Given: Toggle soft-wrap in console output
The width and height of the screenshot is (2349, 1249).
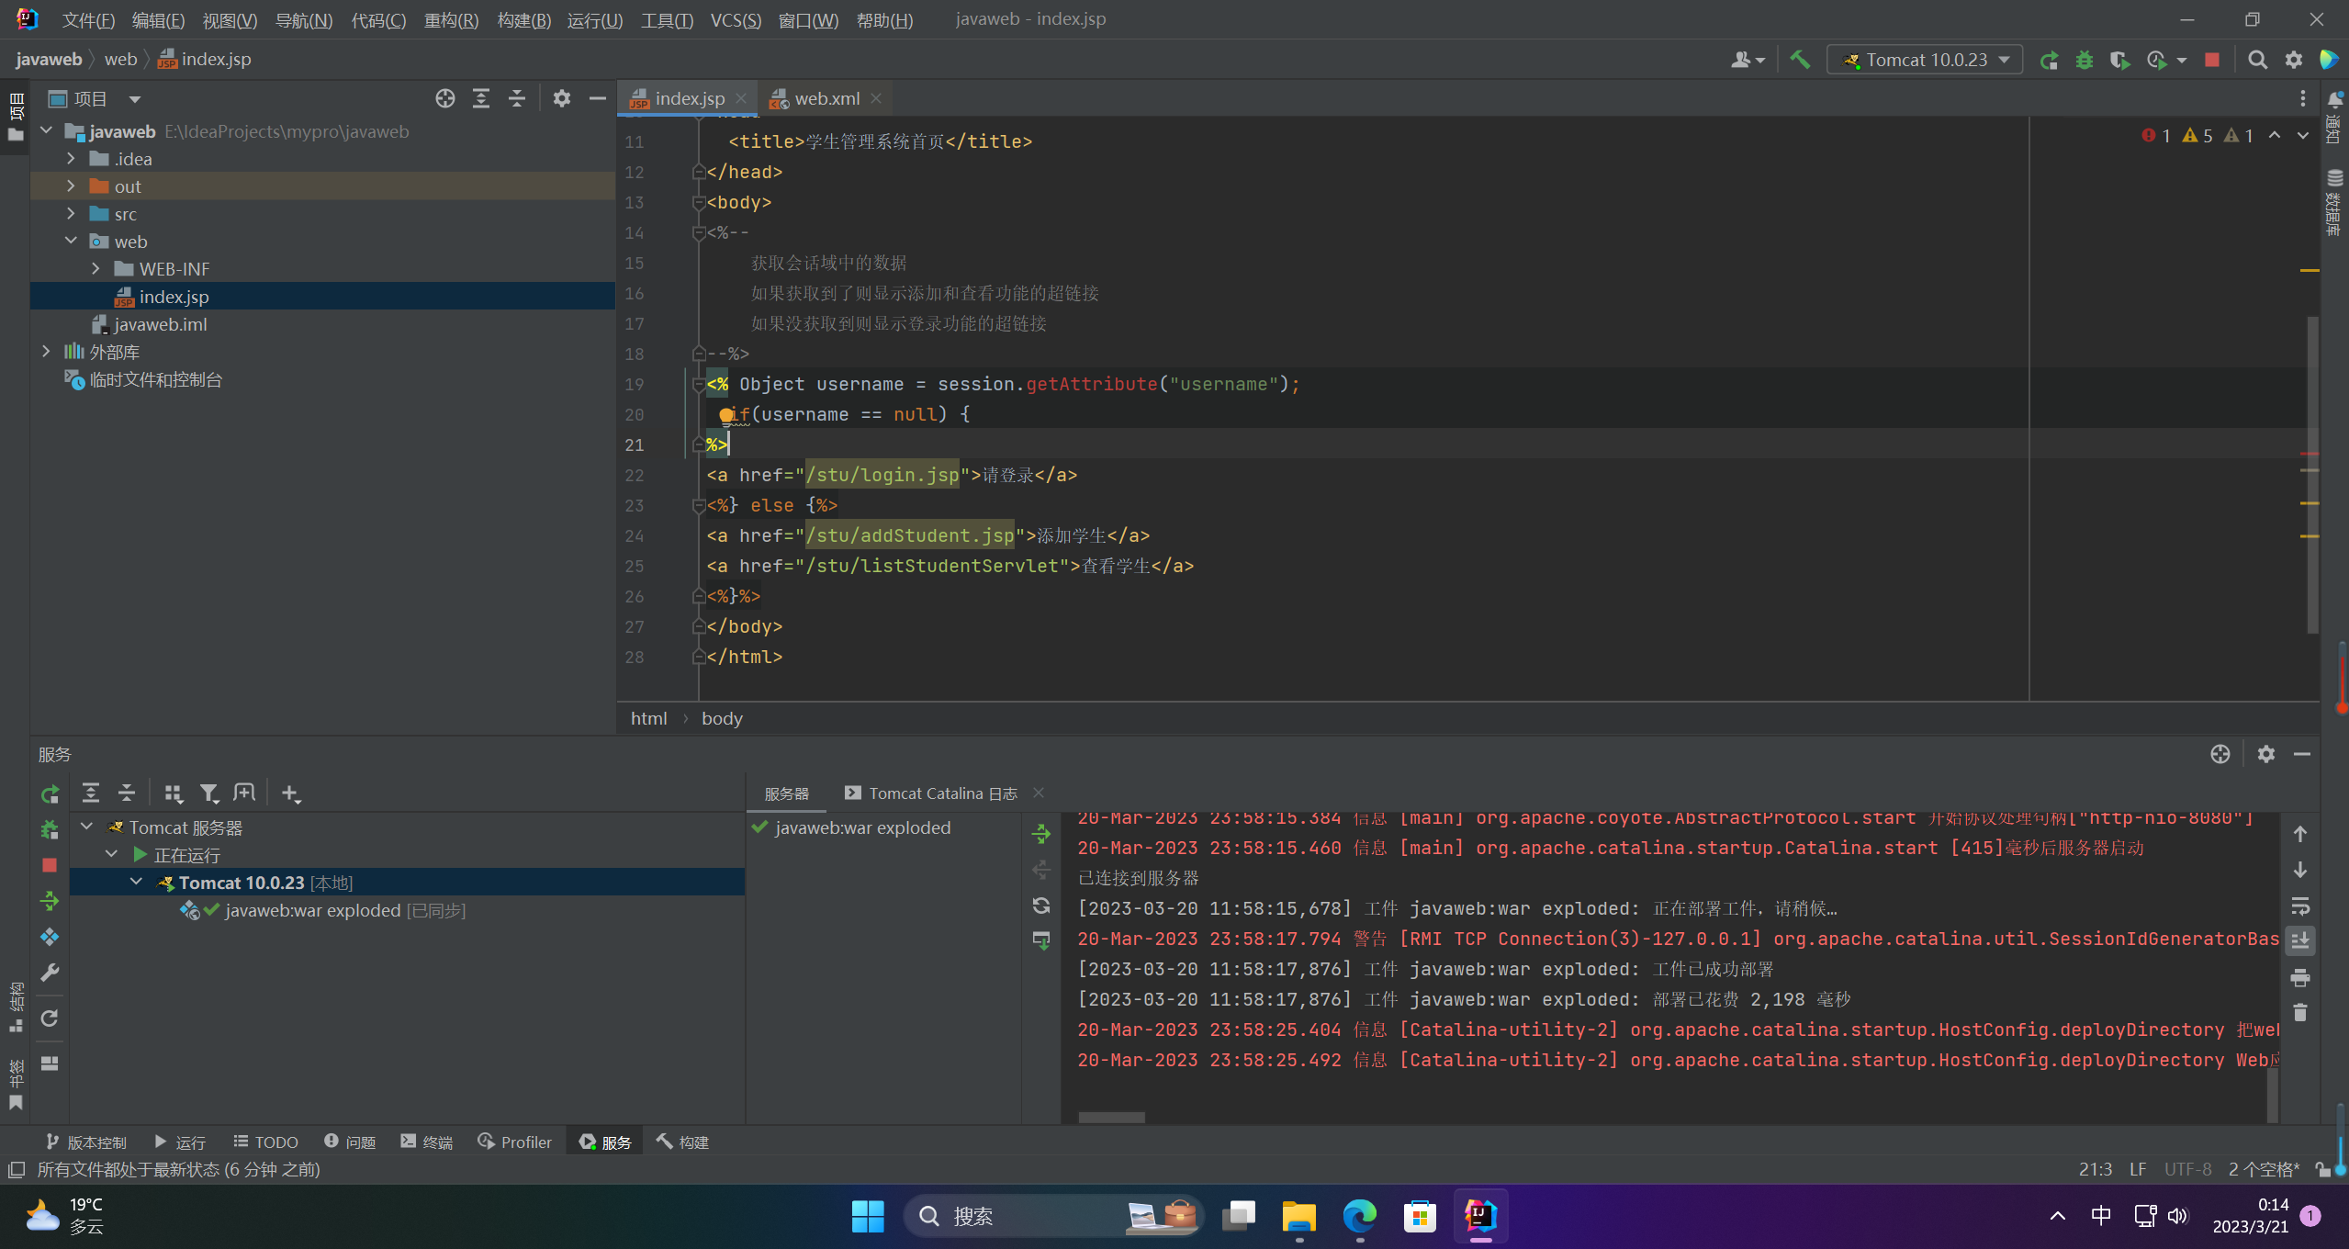Looking at the screenshot, I should (x=2299, y=906).
